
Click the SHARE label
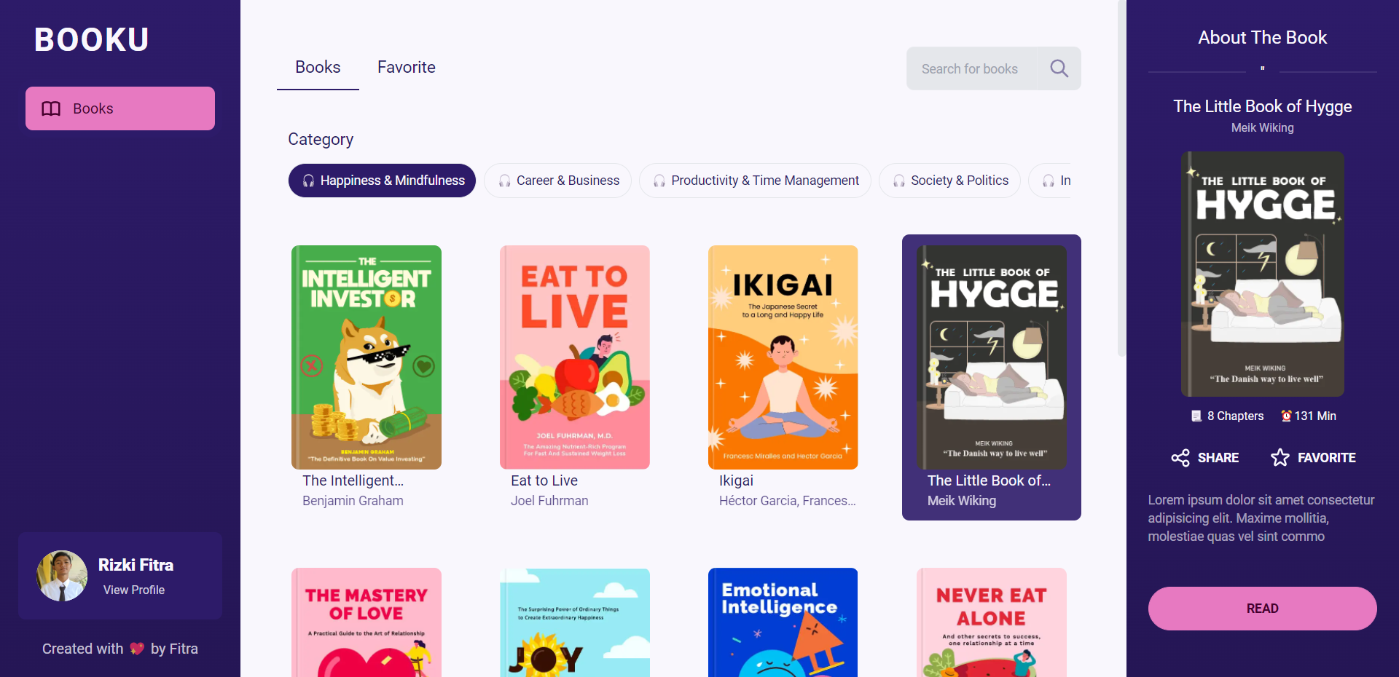[1218, 458]
